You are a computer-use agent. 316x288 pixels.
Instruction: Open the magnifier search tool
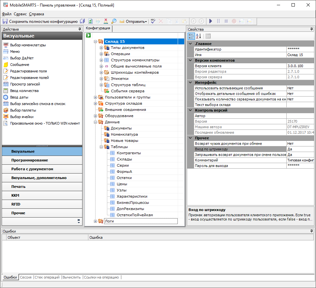coord(114,21)
